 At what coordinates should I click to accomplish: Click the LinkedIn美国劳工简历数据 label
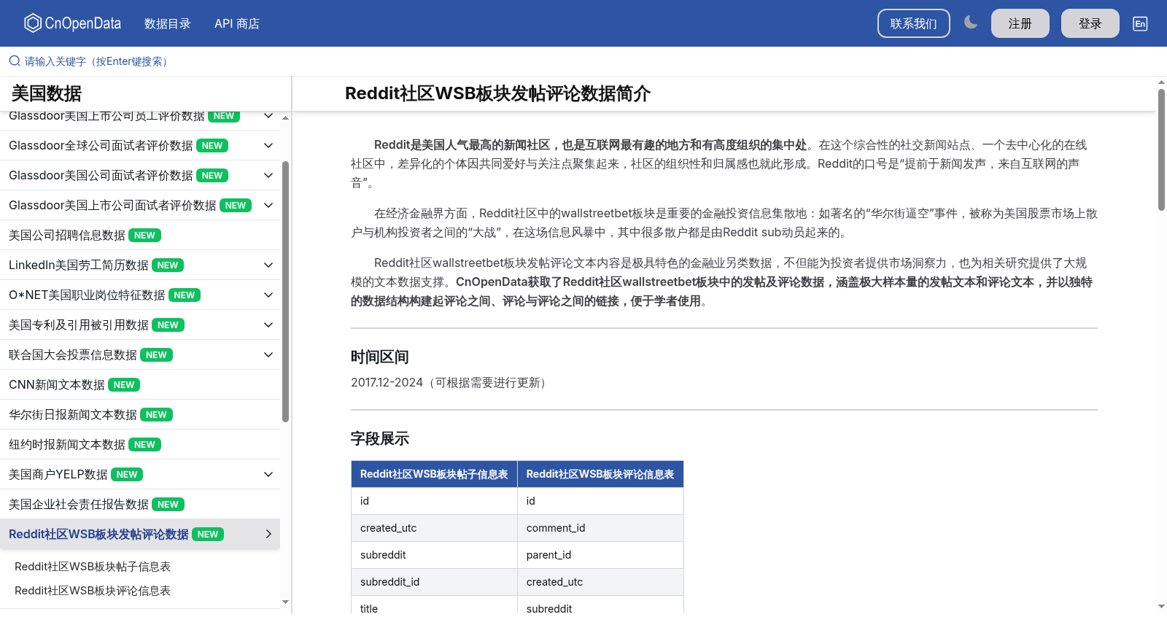pyautogui.click(x=79, y=265)
